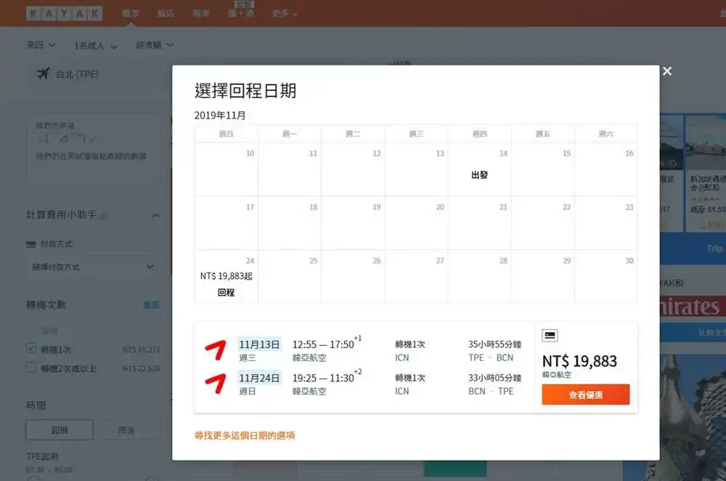Open the flights tab in header

pyautogui.click(x=131, y=13)
